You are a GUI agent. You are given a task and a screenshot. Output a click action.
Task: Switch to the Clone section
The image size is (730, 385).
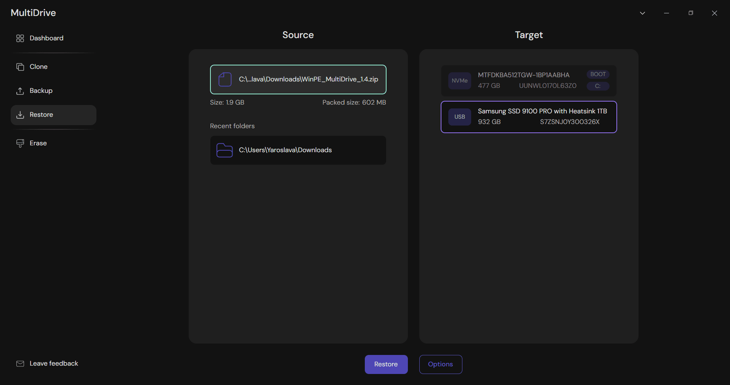[53, 67]
